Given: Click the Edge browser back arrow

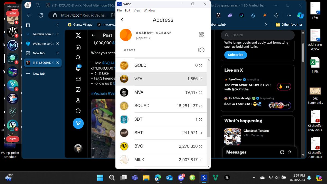Looking at the screenshot, I should (x=29, y=16).
